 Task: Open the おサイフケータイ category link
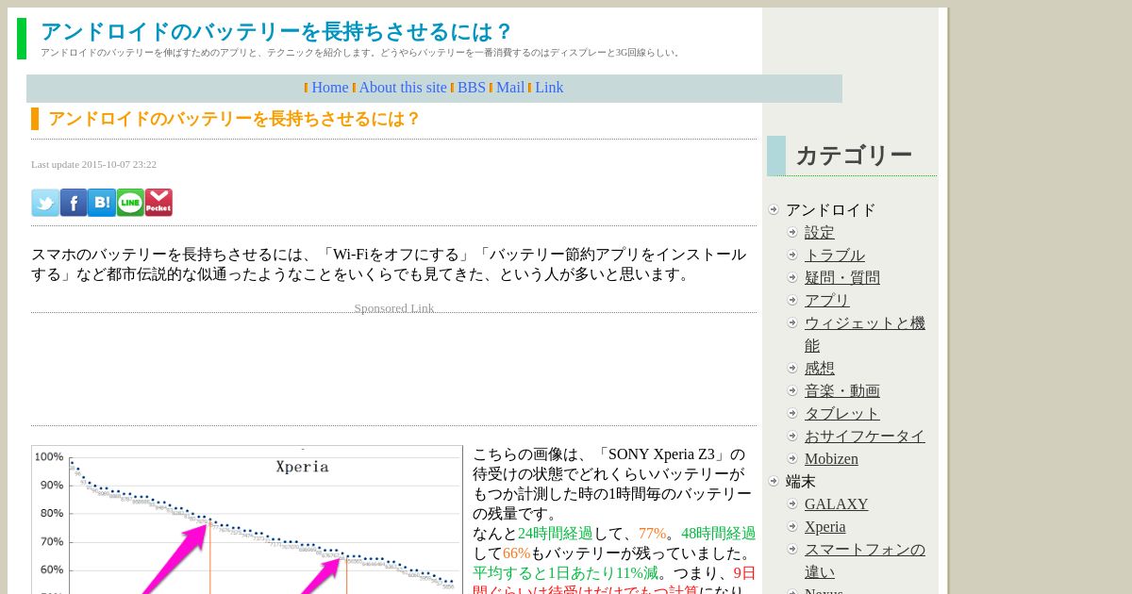pos(865,437)
